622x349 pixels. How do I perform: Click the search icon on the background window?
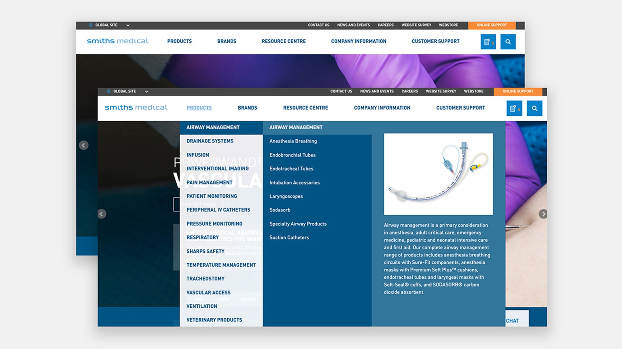(x=508, y=41)
